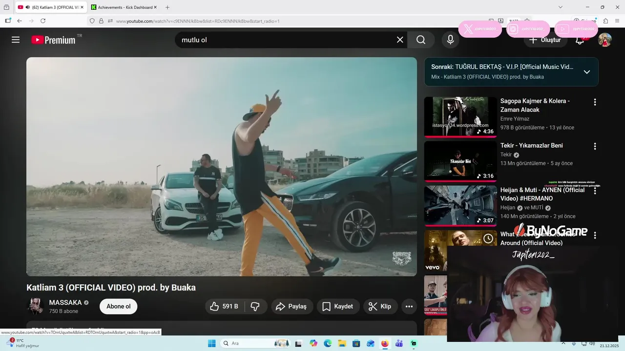Open the MASSAKA channel avatar

[35, 307]
